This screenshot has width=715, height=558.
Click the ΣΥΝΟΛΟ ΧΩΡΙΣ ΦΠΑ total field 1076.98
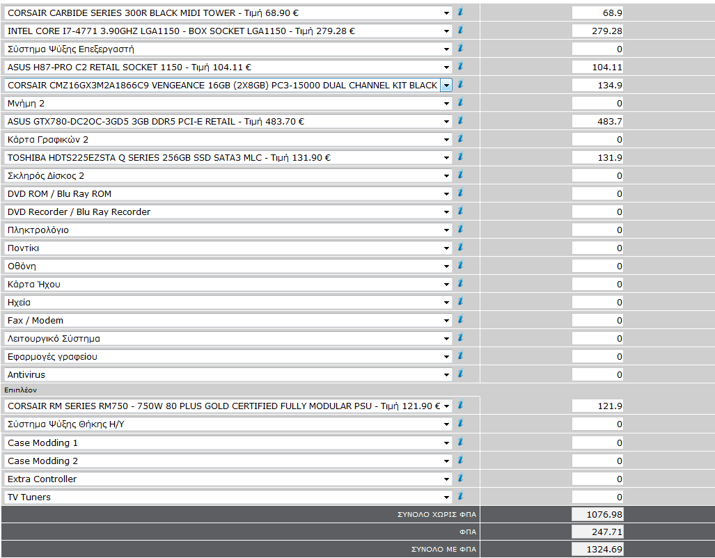click(x=597, y=514)
